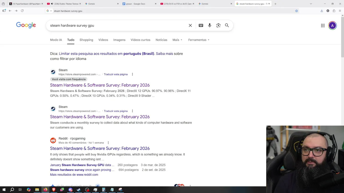Go to Google homepage via the logo

click(26, 25)
